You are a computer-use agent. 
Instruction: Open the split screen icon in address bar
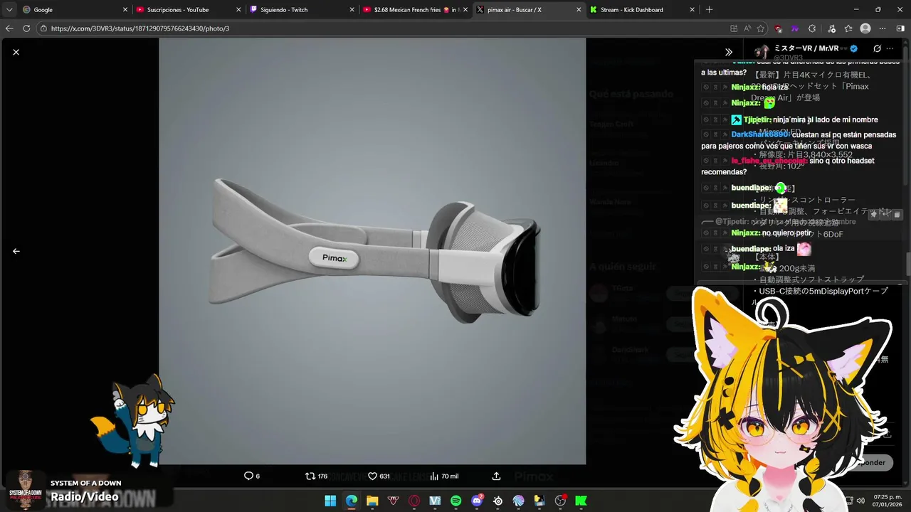(734, 28)
